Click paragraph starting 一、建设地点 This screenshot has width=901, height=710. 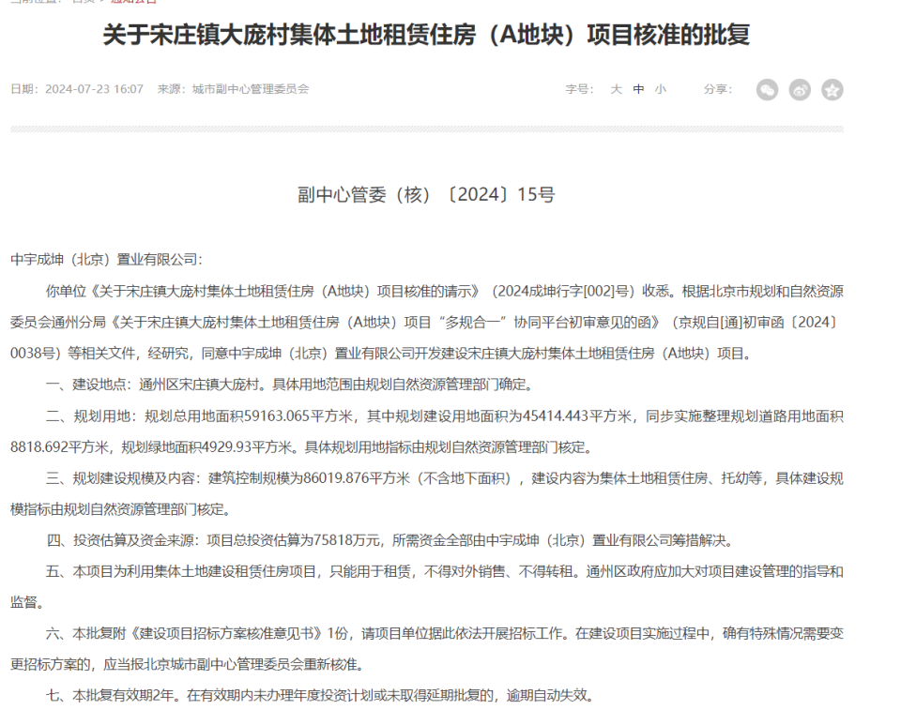click(291, 385)
